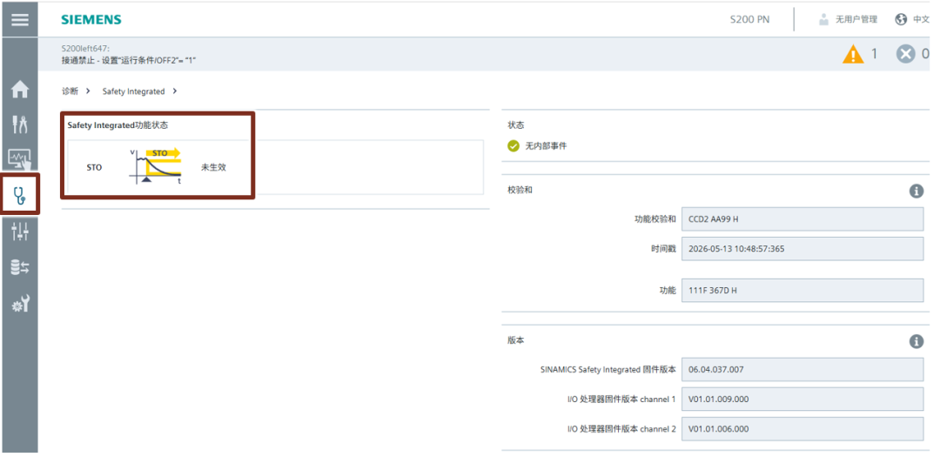Click the 功能校验和 field CCD2 AA99 H
940x457 pixels.
[x=802, y=218]
